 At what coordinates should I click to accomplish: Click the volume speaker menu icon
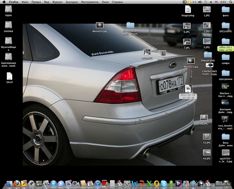[200, 2]
